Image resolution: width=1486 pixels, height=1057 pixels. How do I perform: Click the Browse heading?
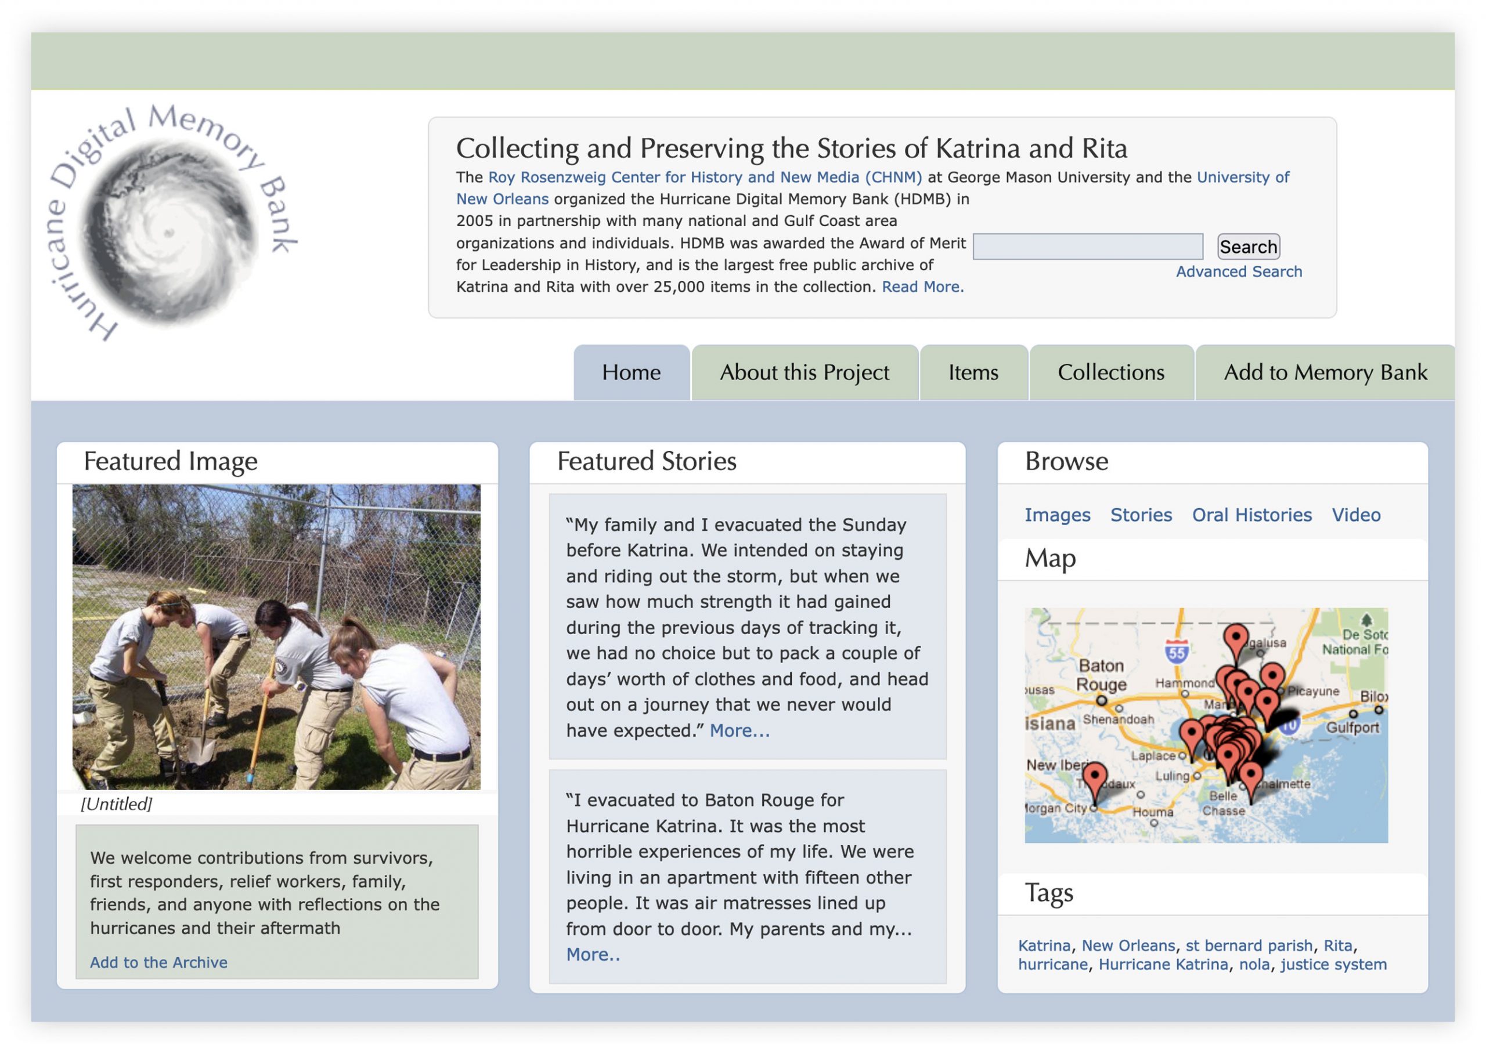point(1066,461)
